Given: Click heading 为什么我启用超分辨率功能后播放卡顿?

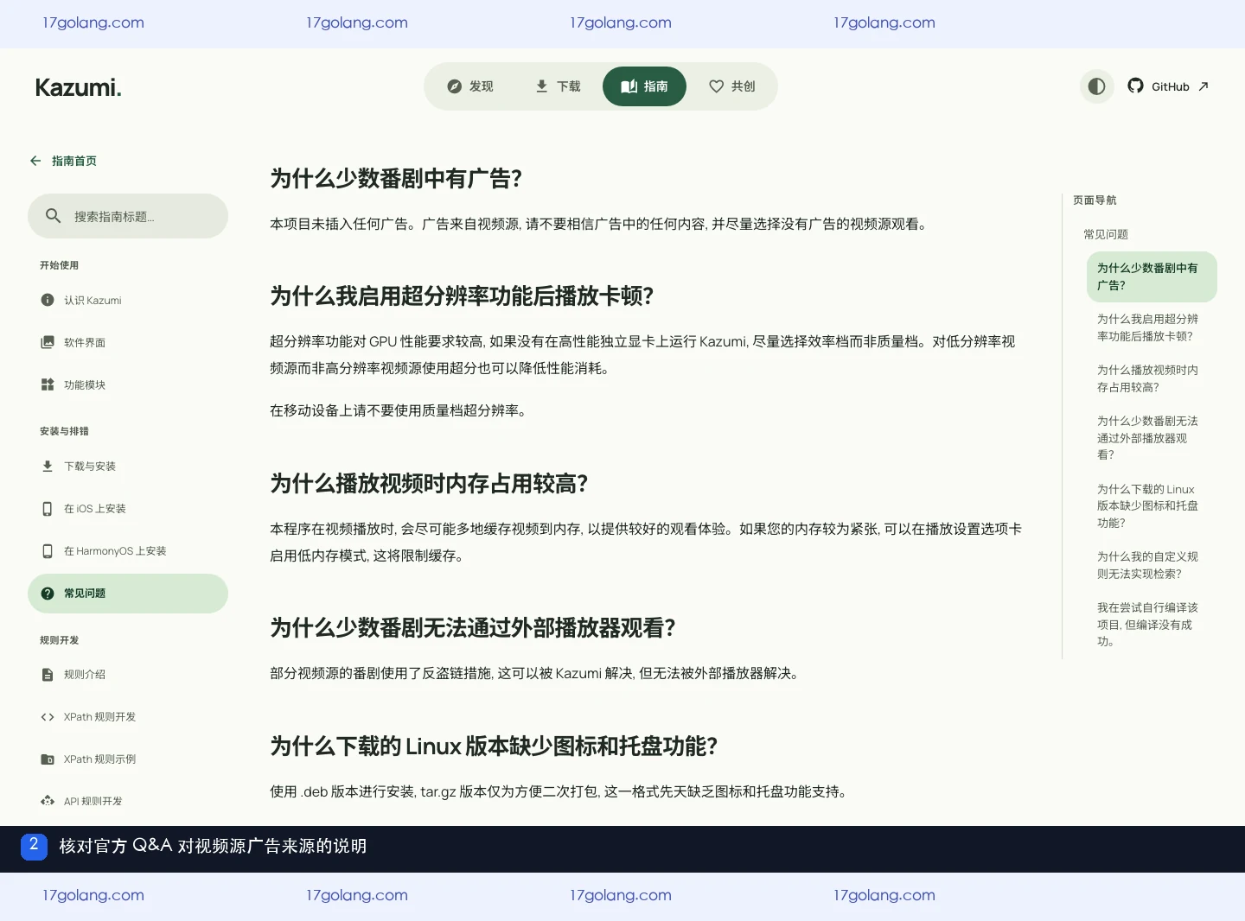Looking at the screenshot, I should pos(462,295).
